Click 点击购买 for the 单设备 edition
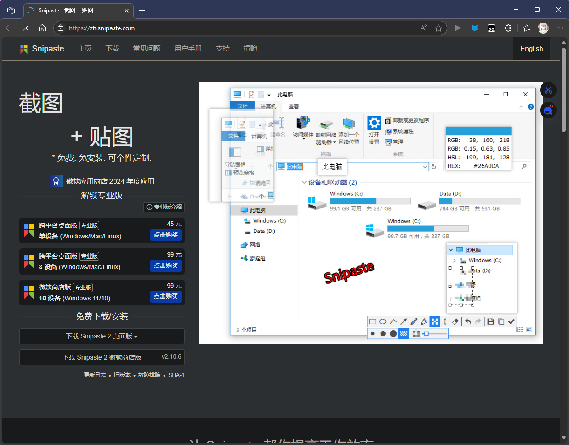The height and width of the screenshot is (445, 569). 166,235
